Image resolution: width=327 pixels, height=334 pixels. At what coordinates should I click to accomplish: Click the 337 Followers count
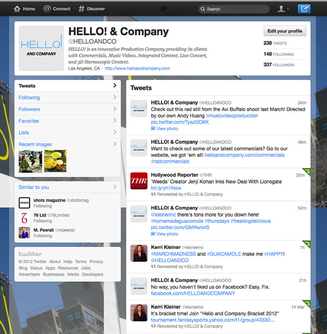(x=279, y=65)
